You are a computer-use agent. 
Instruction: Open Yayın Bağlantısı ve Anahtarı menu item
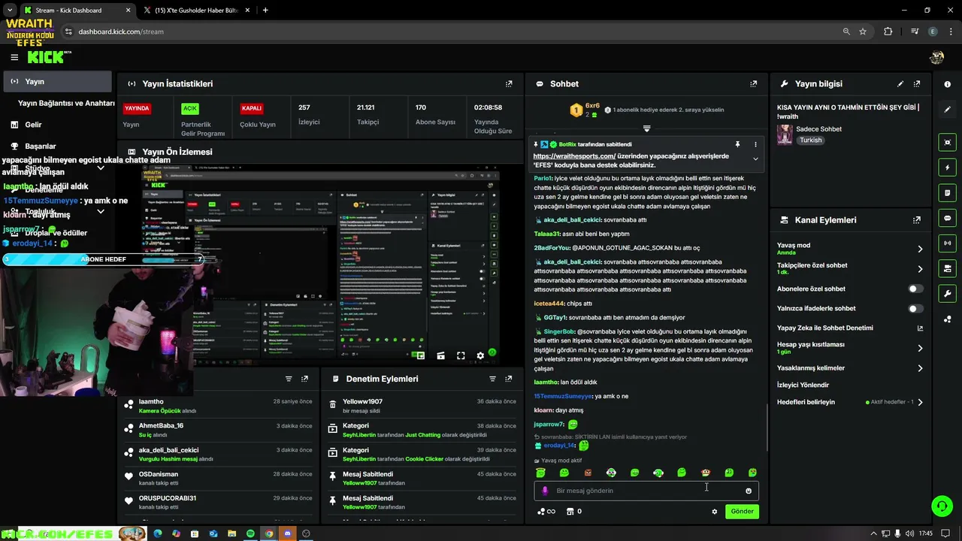tap(66, 103)
